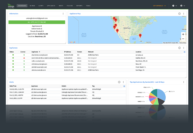Click the light blue SSL pie slice

[161, 95]
